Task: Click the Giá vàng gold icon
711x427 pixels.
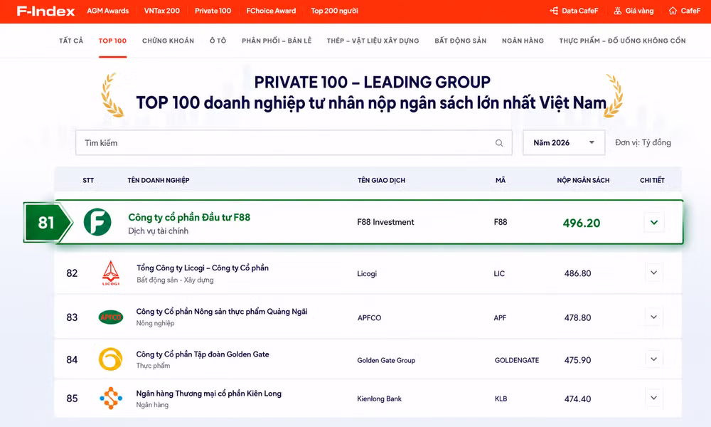Action: click(x=618, y=11)
